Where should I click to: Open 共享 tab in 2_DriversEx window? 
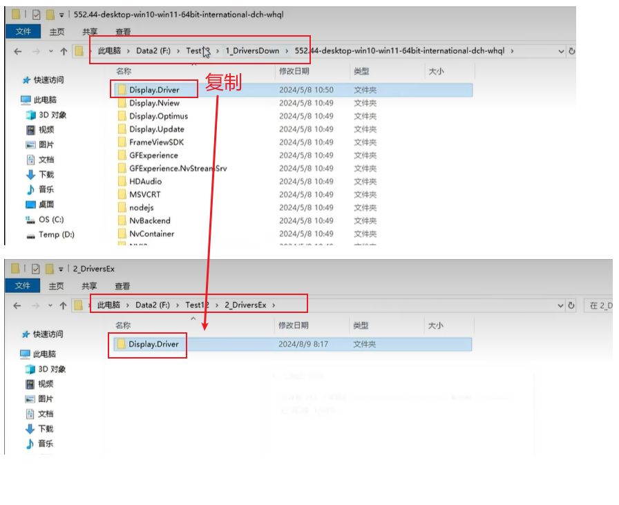(90, 286)
